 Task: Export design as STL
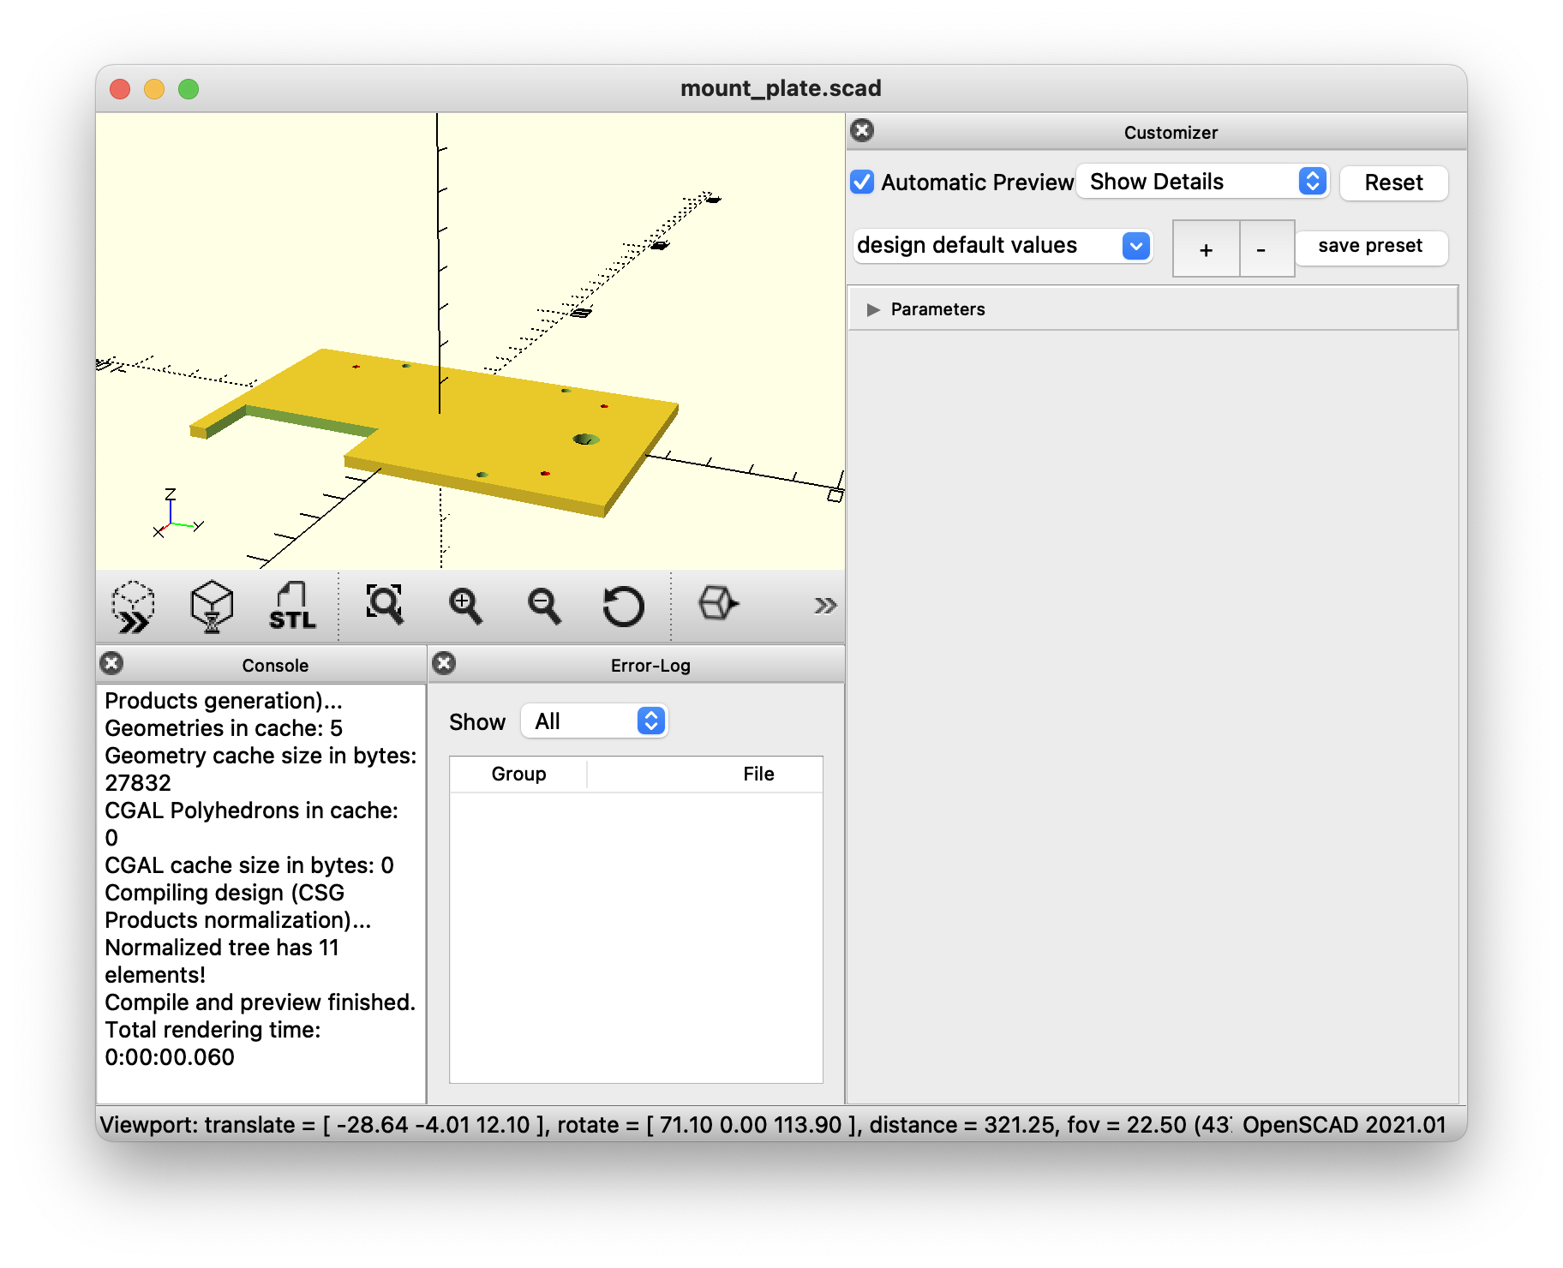pos(292,607)
